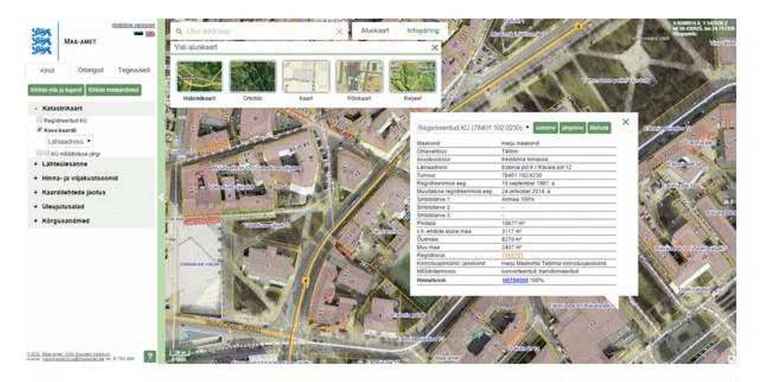This screenshot has height=382, width=764.
Task: Open the Infopäring tab
Action: tap(423, 31)
